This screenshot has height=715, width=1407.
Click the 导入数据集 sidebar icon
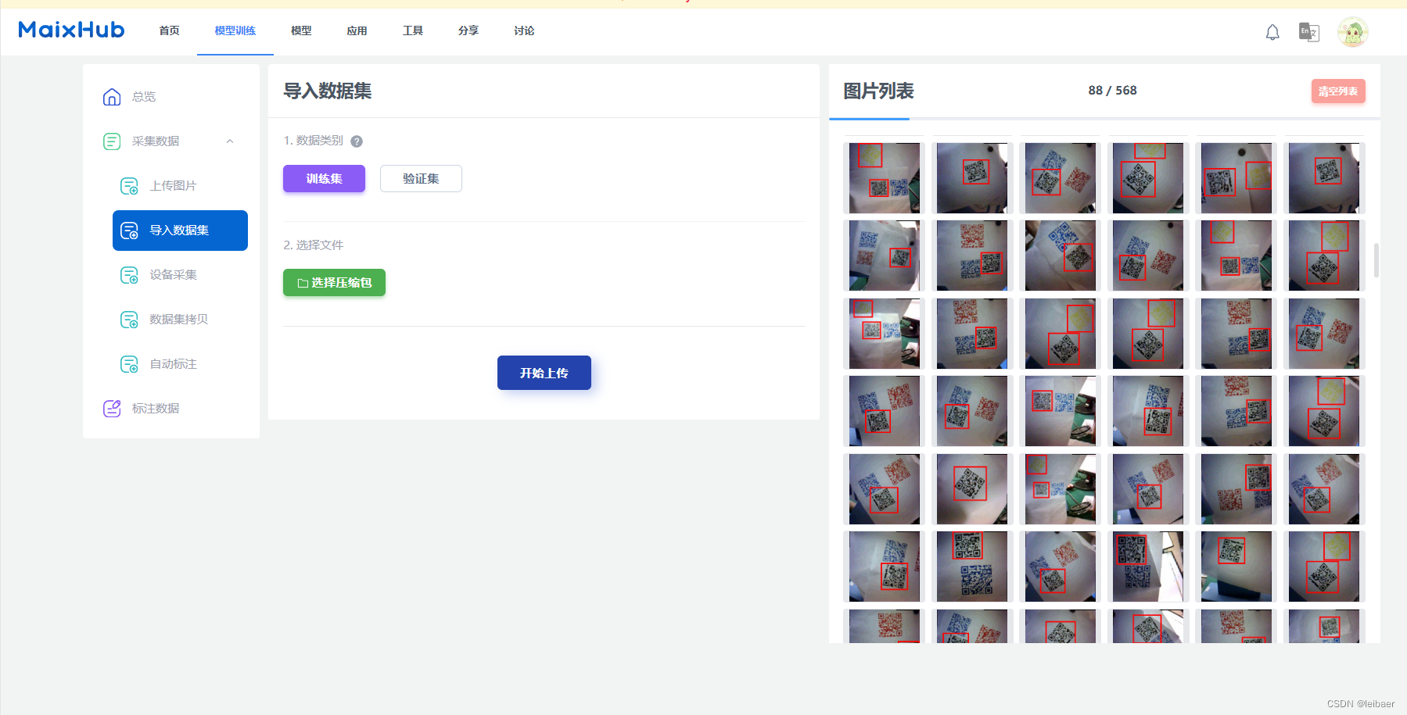click(129, 231)
